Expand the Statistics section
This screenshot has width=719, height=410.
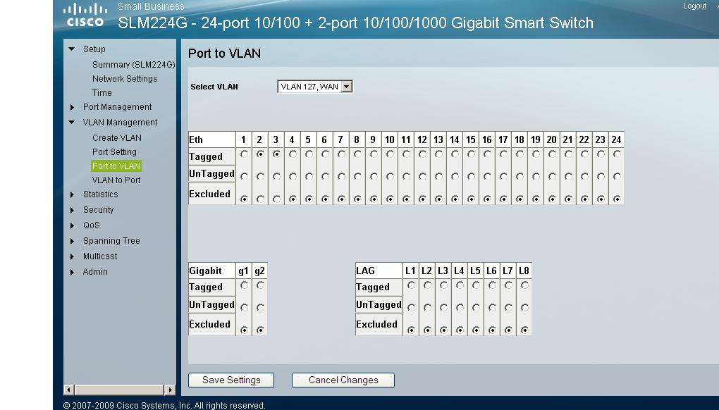pyautogui.click(x=72, y=194)
